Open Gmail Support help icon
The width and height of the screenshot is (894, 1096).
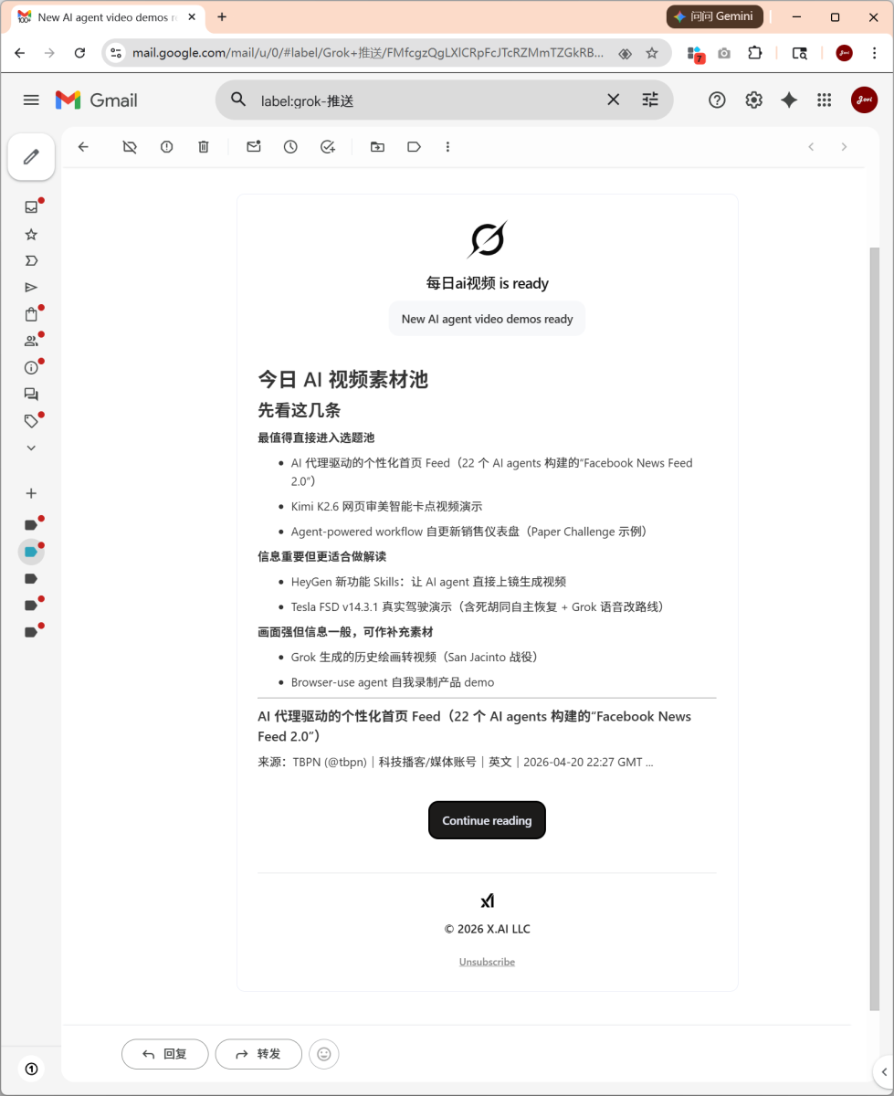717,100
